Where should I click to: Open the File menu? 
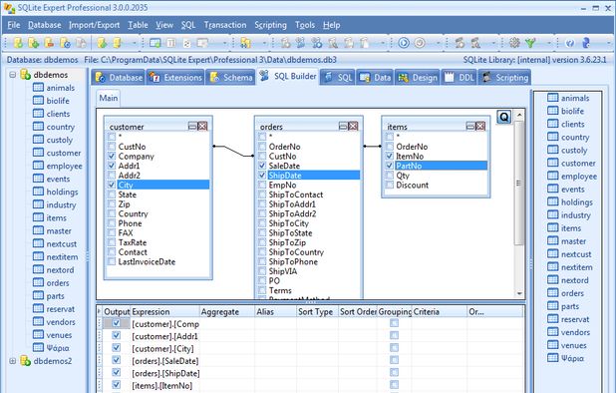point(14,25)
